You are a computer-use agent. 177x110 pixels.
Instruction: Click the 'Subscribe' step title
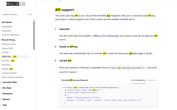point(64,29)
